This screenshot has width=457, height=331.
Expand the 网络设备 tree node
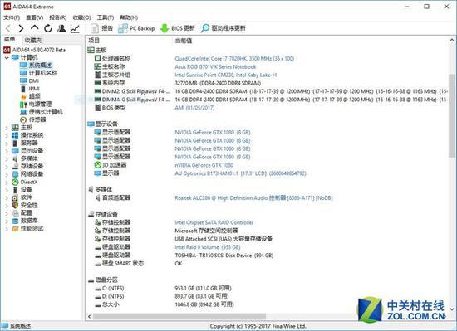7,174
